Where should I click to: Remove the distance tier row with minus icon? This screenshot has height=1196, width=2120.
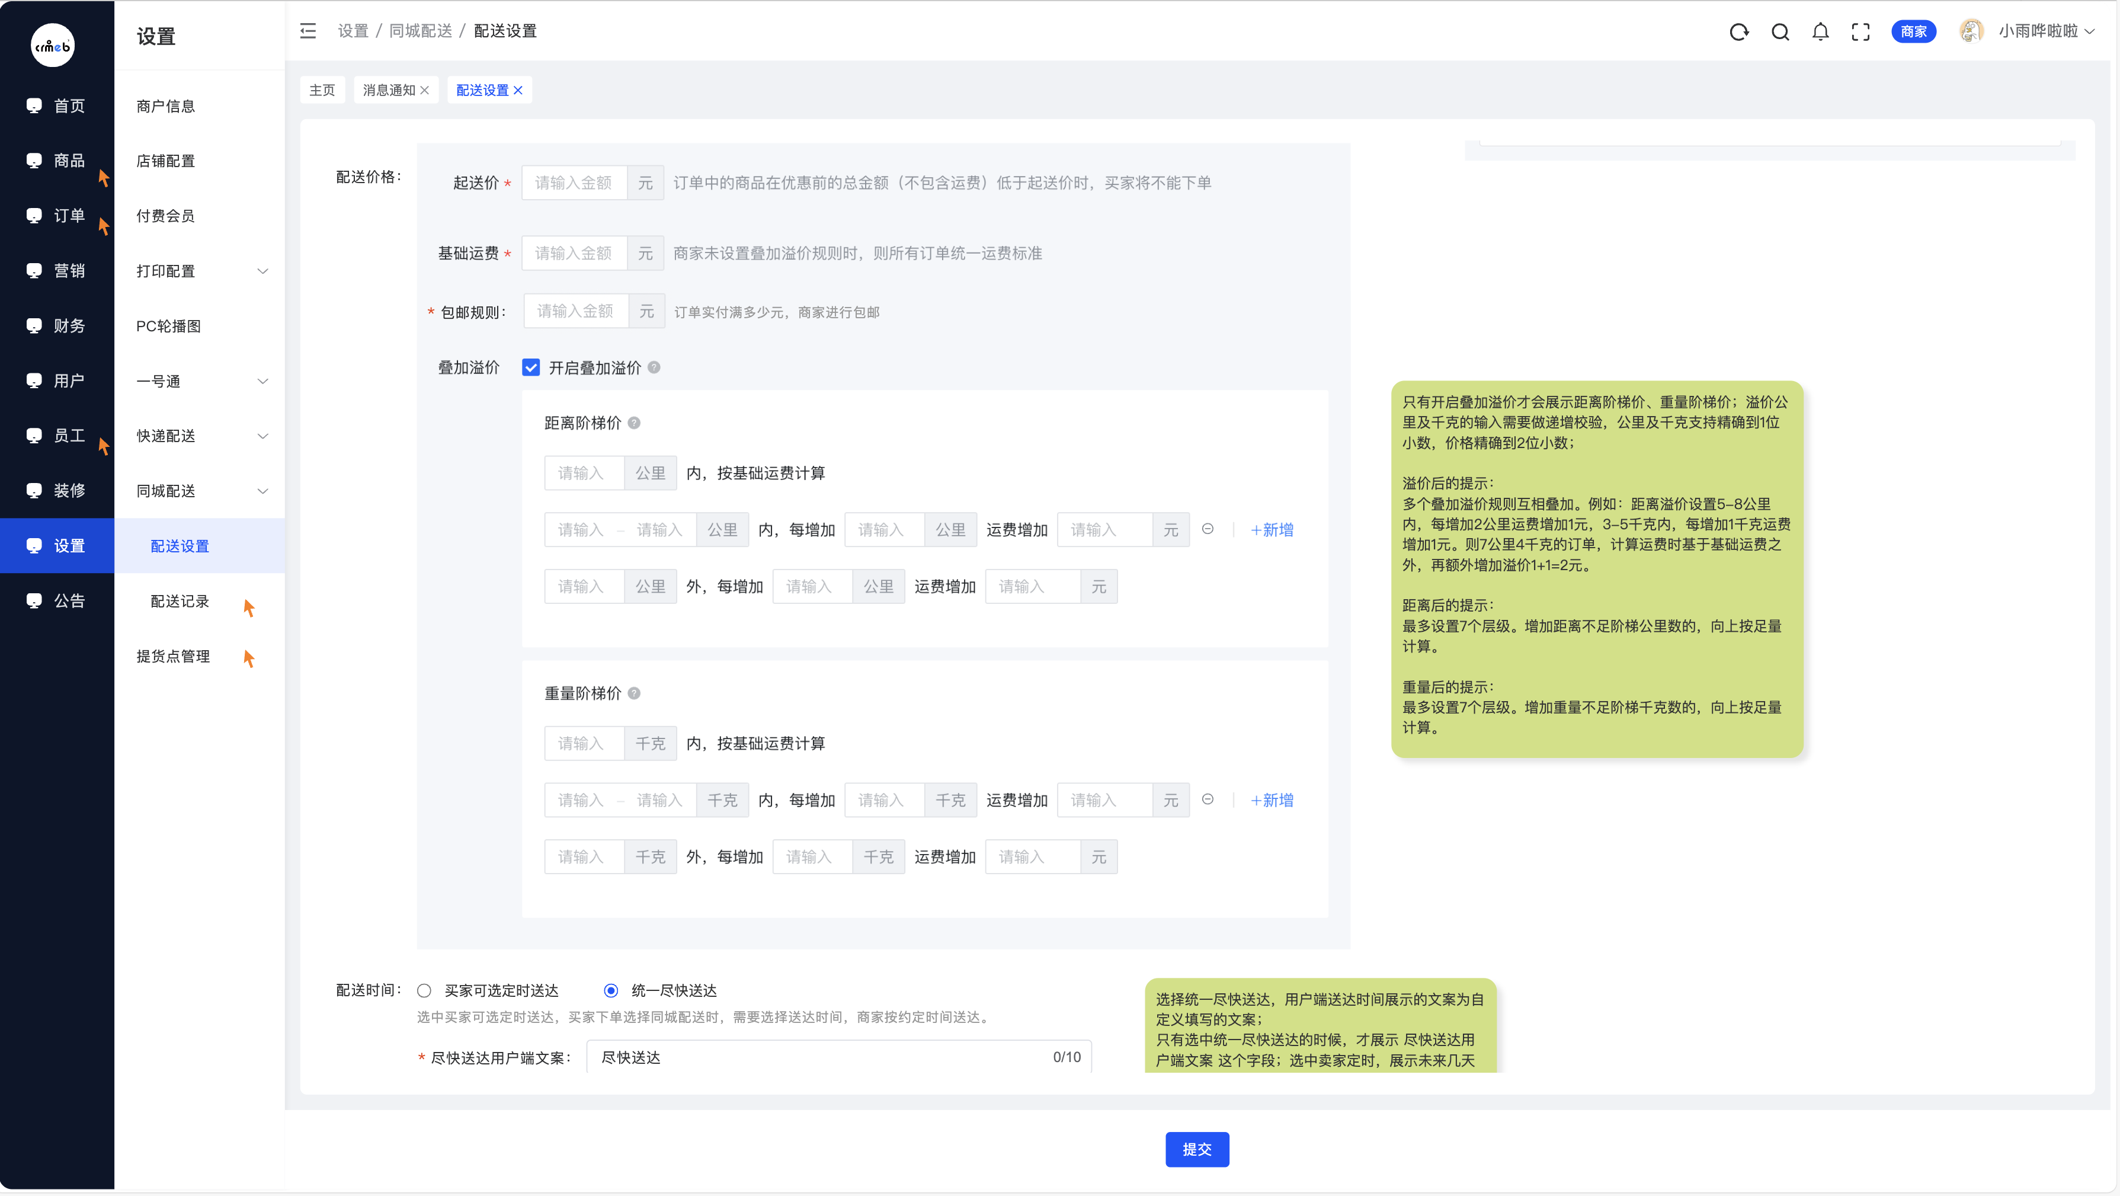(x=1208, y=529)
